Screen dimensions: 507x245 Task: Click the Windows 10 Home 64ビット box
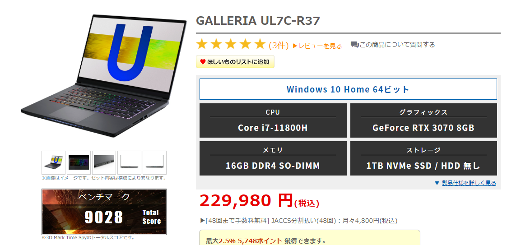pyautogui.click(x=348, y=89)
